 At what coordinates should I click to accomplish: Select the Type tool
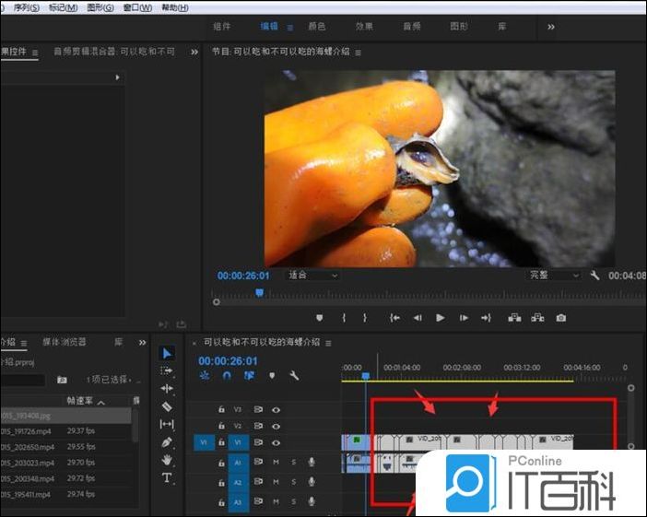167,477
